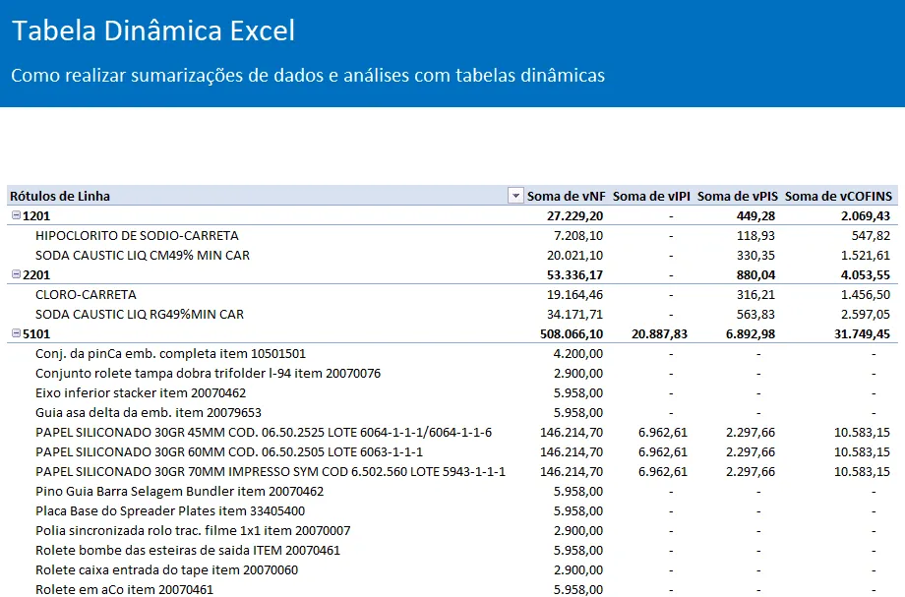Select the CLORO-CARRETA row label

86,295
